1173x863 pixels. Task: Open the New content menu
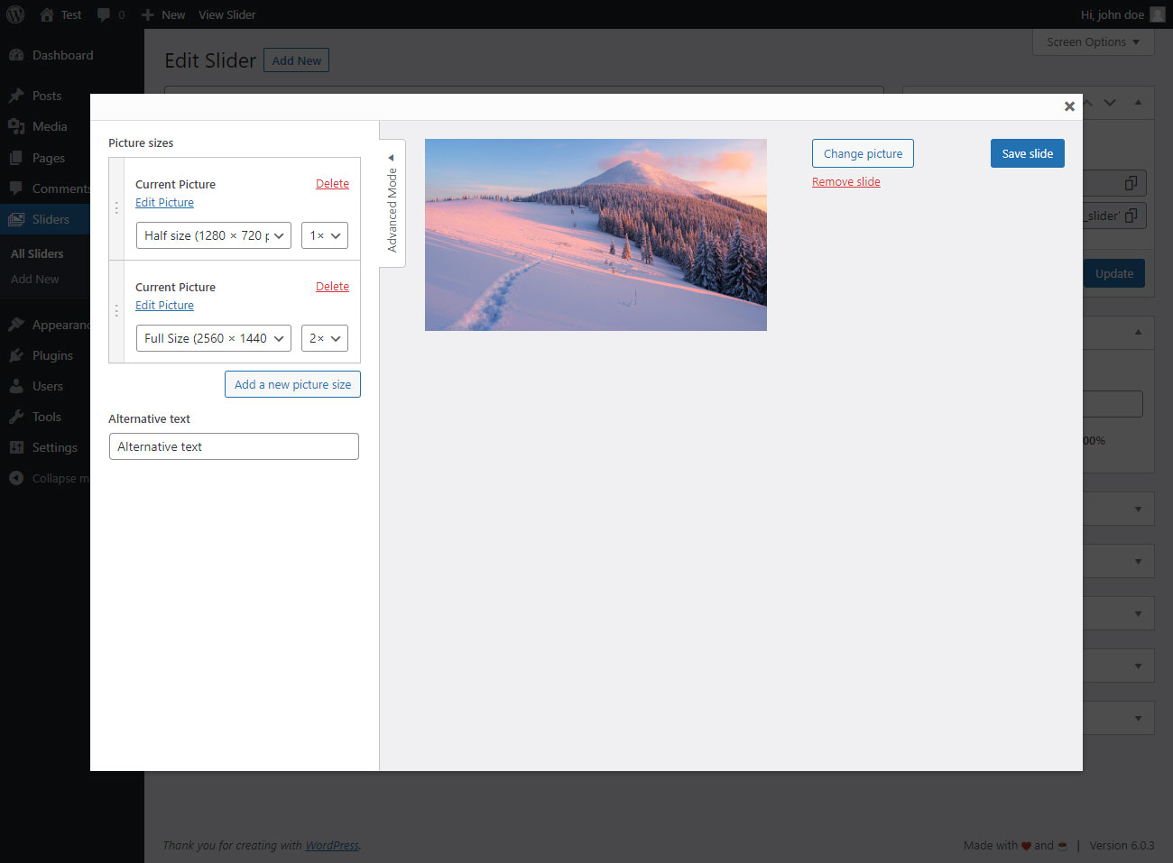pyautogui.click(x=163, y=14)
